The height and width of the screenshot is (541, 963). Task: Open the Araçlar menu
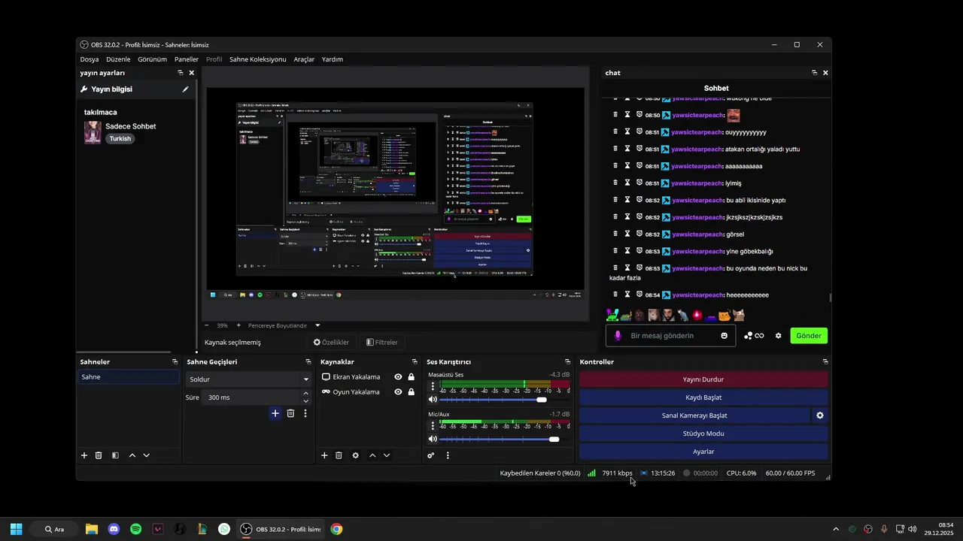pyautogui.click(x=304, y=59)
